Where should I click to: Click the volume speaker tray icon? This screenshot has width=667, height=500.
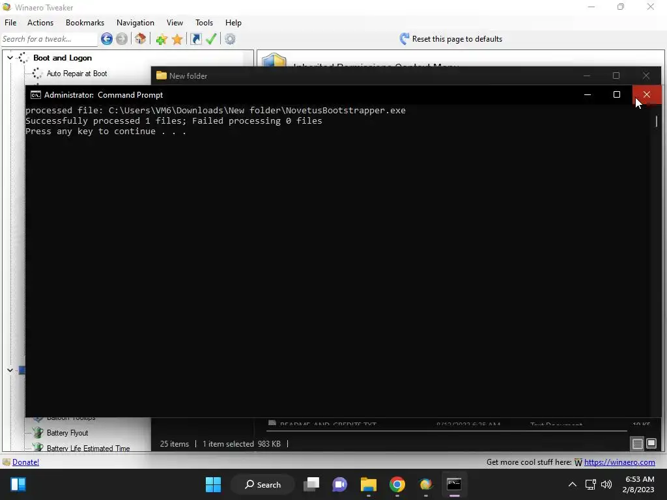[606, 484]
